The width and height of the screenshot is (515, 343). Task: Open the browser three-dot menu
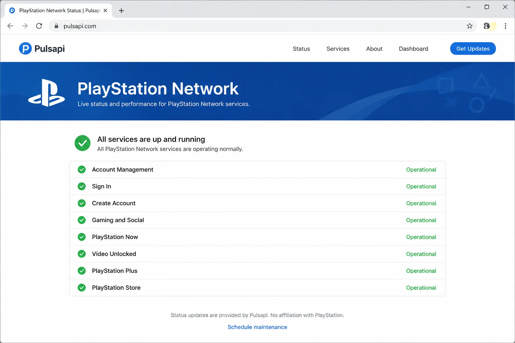click(x=505, y=26)
